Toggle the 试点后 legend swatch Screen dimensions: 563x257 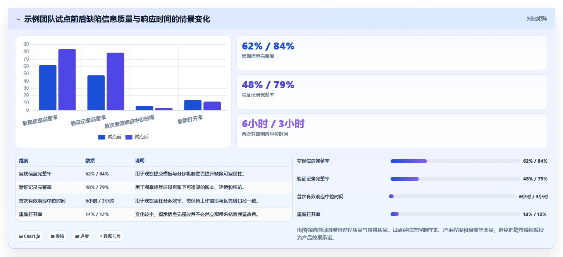click(x=129, y=137)
